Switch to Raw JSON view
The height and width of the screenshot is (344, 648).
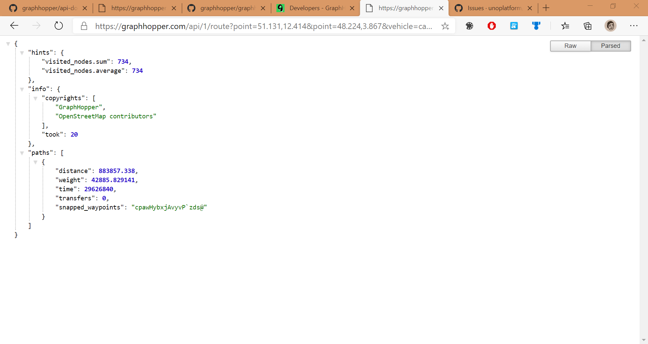coord(570,46)
